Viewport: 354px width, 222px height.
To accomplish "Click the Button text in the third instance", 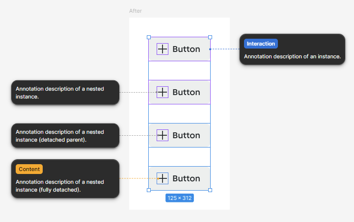I will click(186, 135).
